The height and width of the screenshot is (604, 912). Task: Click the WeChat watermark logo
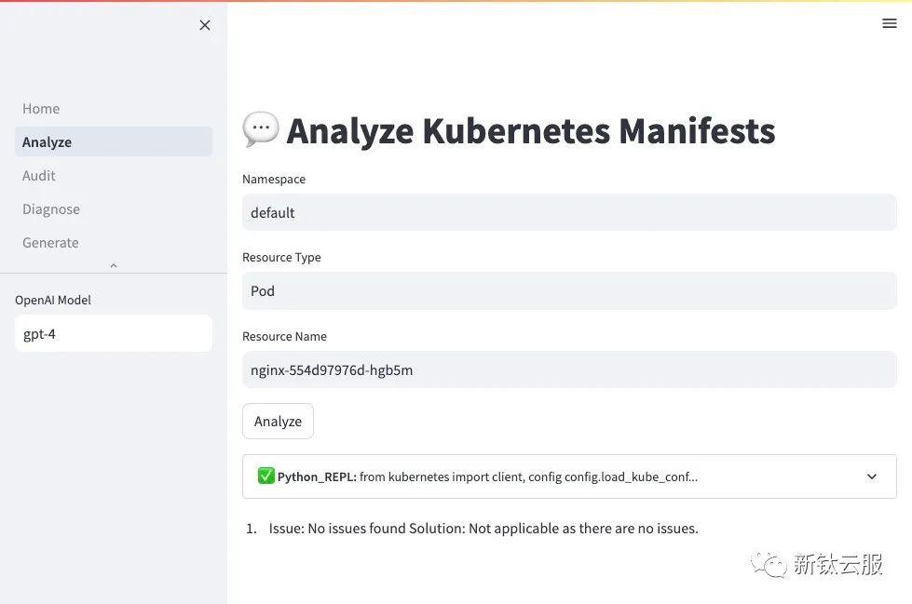(770, 564)
